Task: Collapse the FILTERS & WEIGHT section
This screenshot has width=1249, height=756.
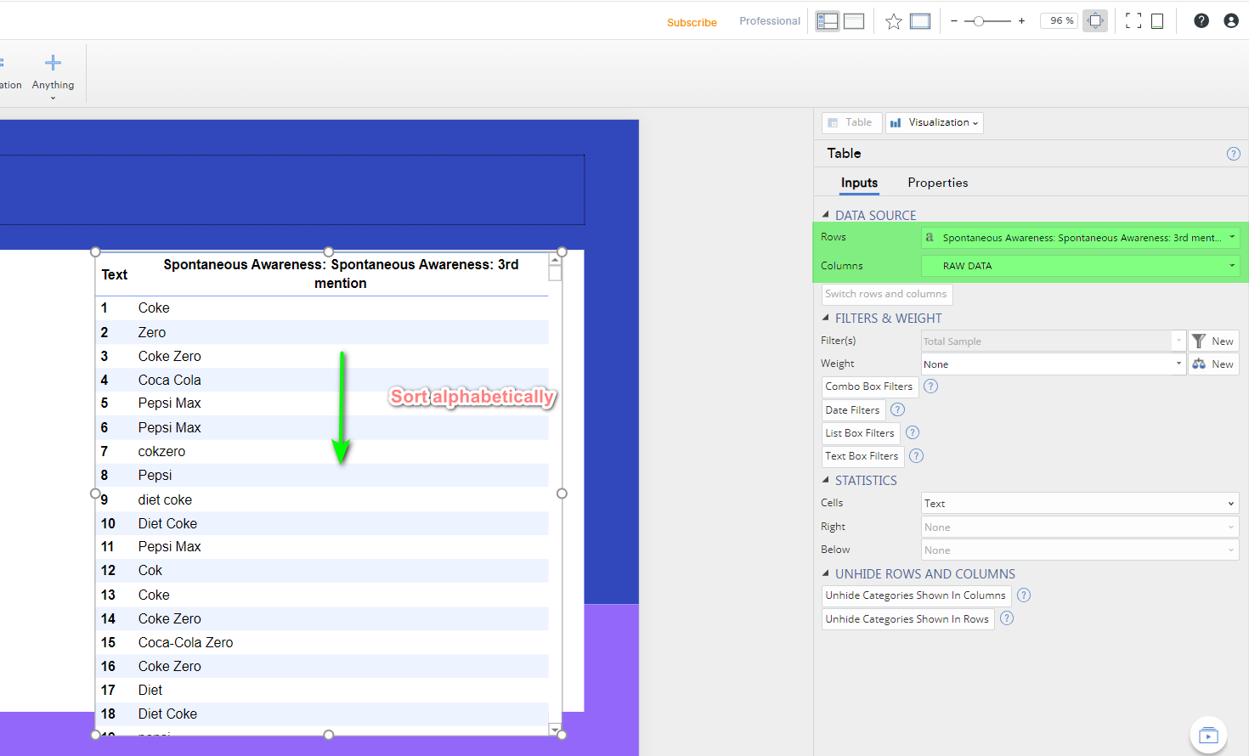Action: pos(826,318)
